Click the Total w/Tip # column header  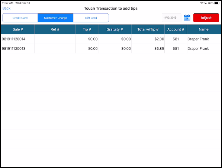point(148,29)
